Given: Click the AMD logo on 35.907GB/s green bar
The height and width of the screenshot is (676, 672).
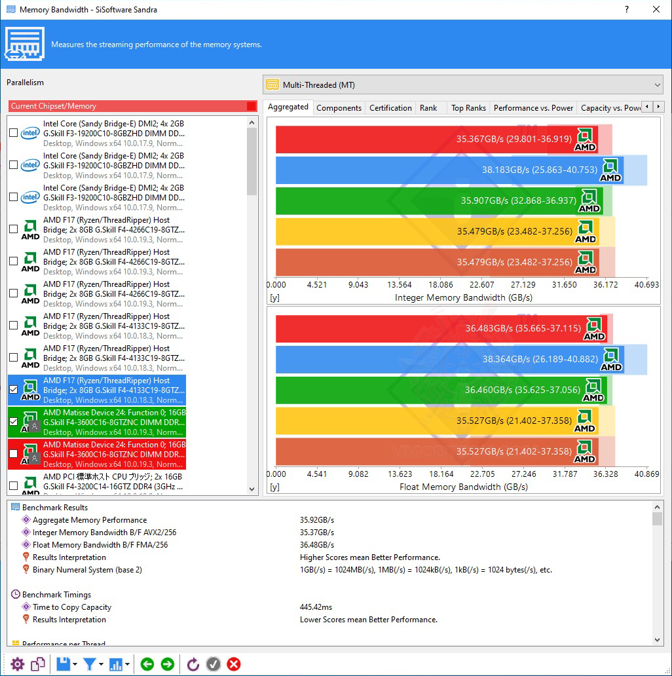Looking at the screenshot, I should pyautogui.click(x=589, y=200).
